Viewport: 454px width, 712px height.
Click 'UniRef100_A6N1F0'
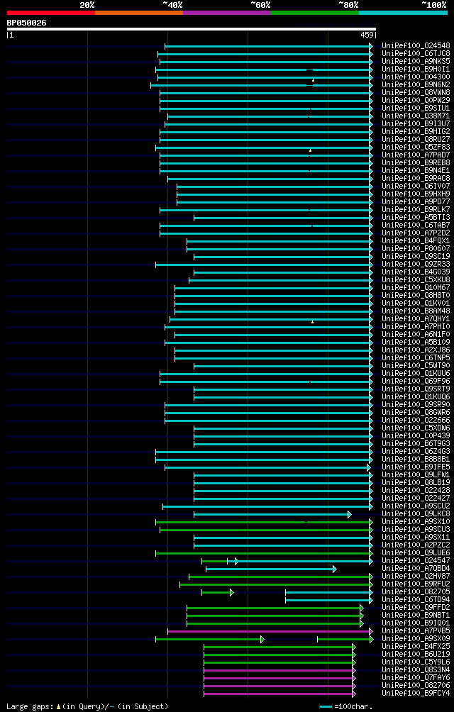click(x=416, y=335)
